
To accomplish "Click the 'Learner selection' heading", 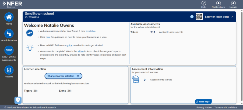I will click(35, 69).
